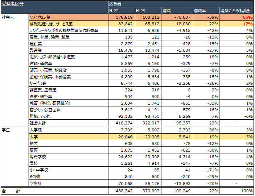The width and height of the screenshot is (255, 196).
Task: Click the 調査業、広告業 label
Action: coord(43,90)
